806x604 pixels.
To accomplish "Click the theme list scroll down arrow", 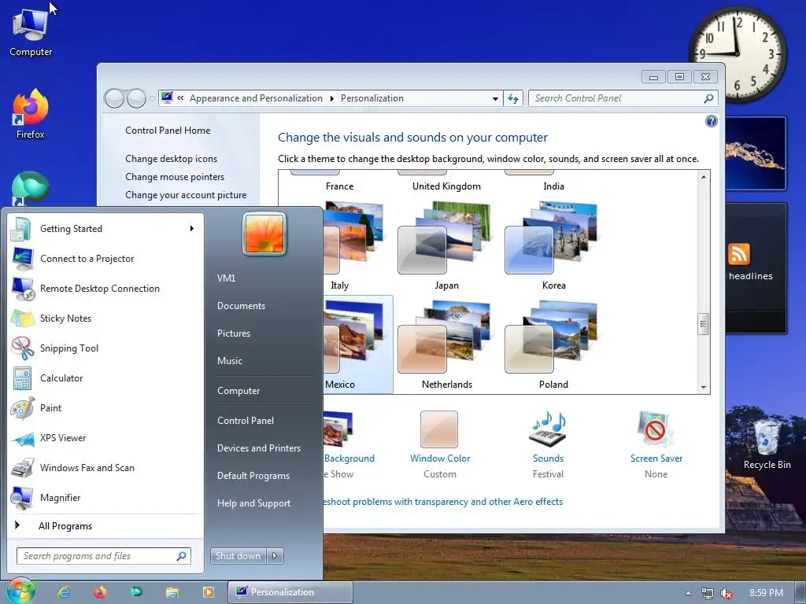I will (x=703, y=387).
